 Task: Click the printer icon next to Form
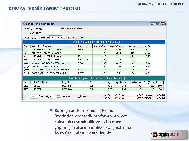tap(79, 97)
